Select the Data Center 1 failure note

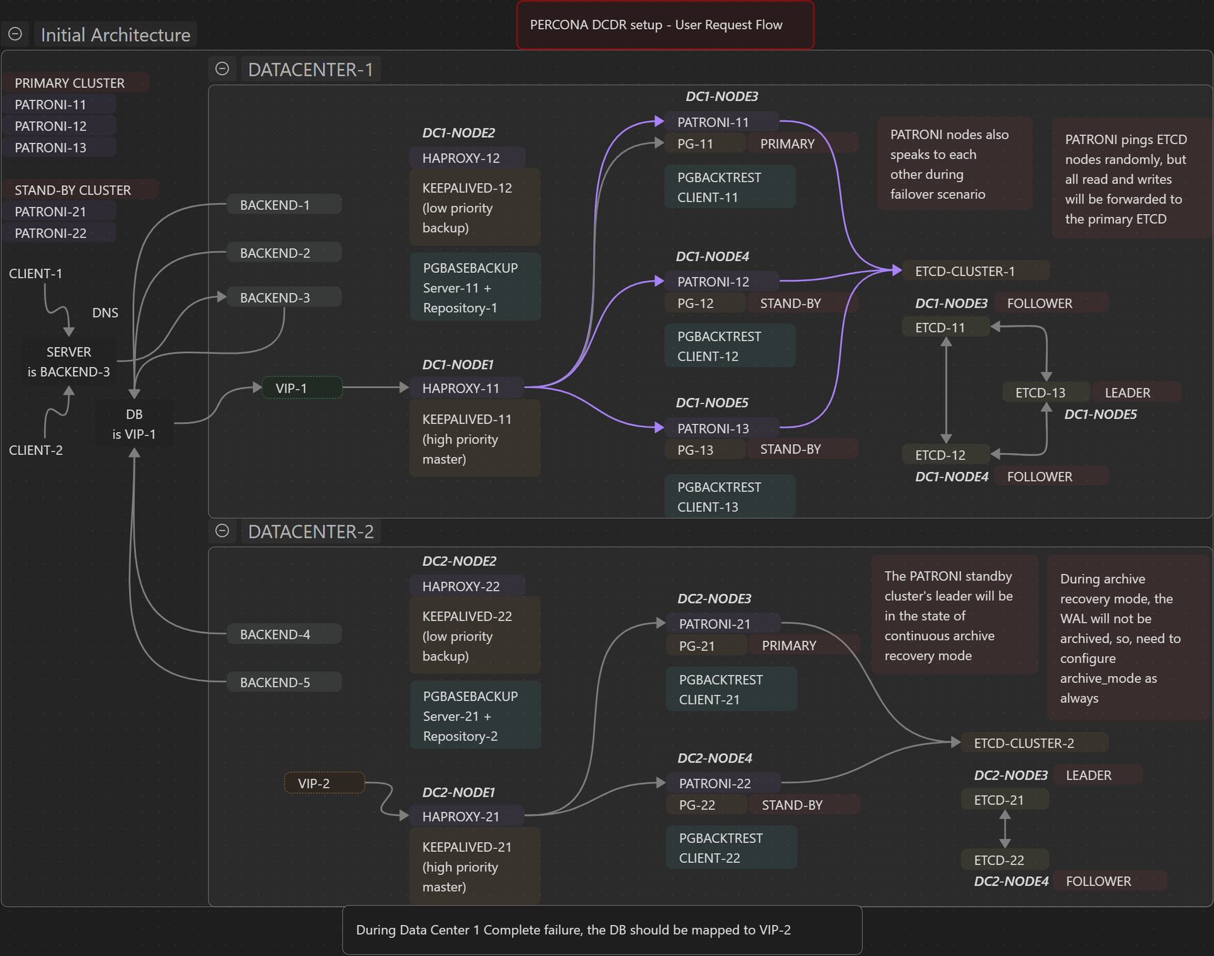(601, 930)
